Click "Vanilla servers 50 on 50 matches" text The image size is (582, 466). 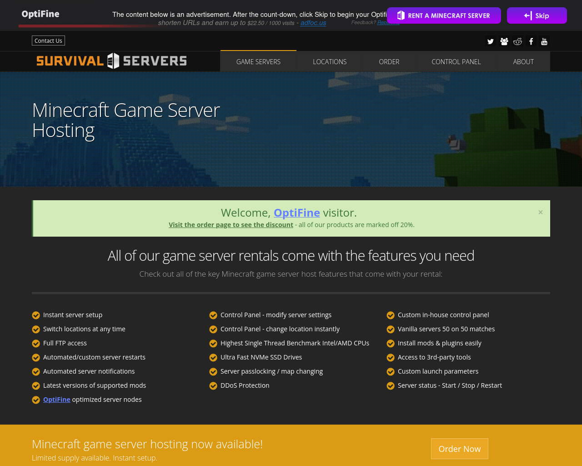click(446, 329)
